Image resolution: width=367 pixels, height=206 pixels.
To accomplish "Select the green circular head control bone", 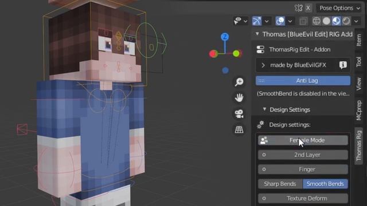I will [x=147, y=41].
